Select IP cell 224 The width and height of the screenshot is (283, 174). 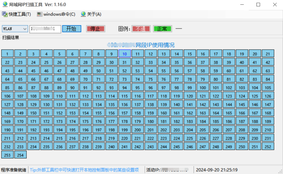click(177, 138)
